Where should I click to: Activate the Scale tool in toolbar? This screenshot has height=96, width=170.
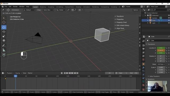coord(4,36)
